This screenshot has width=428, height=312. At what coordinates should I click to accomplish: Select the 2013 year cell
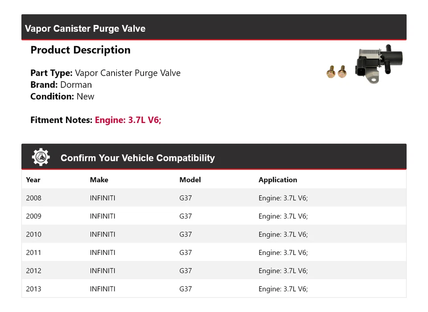pyautogui.click(x=34, y=289)
